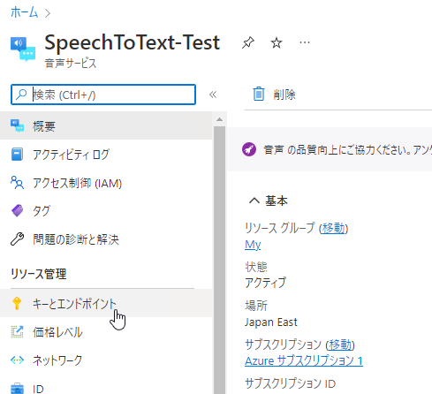Open the more options ellipsis menu
Viewport: 432px width, 394px height.
305,42
